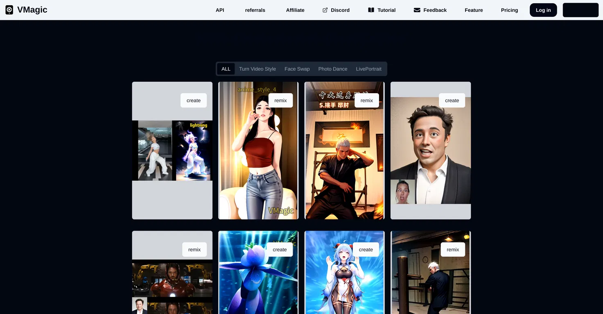Remix the anime_style_4 video
This screenshot has width=603, height=314.
(280, 100)
